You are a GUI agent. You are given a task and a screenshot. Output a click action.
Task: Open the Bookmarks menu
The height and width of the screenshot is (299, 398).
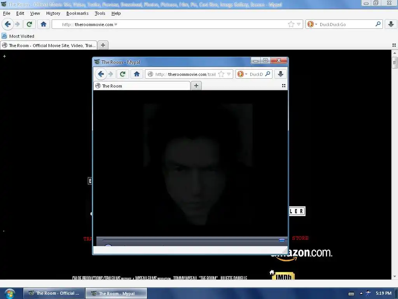[77, 13]
